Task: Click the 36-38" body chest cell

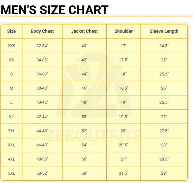Action: [x=42, y=74]
